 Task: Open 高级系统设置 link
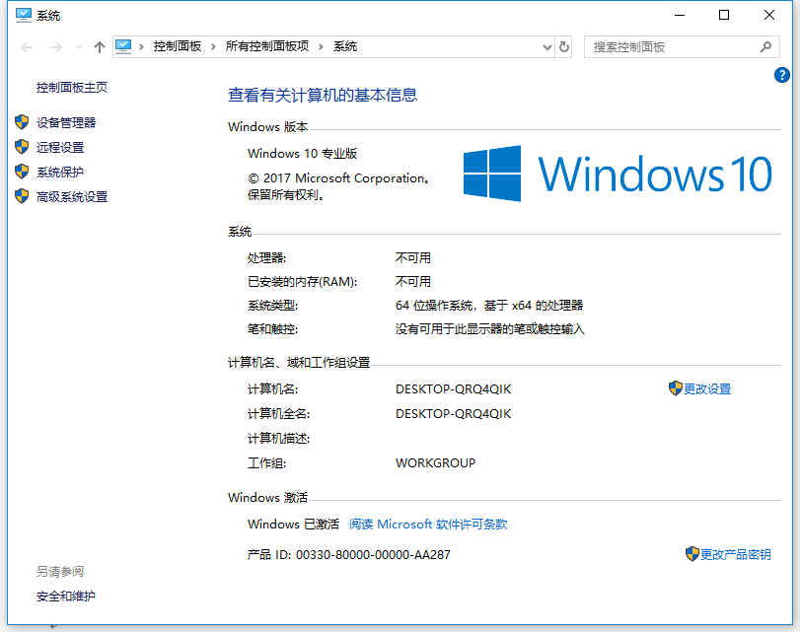coord(72,197)
